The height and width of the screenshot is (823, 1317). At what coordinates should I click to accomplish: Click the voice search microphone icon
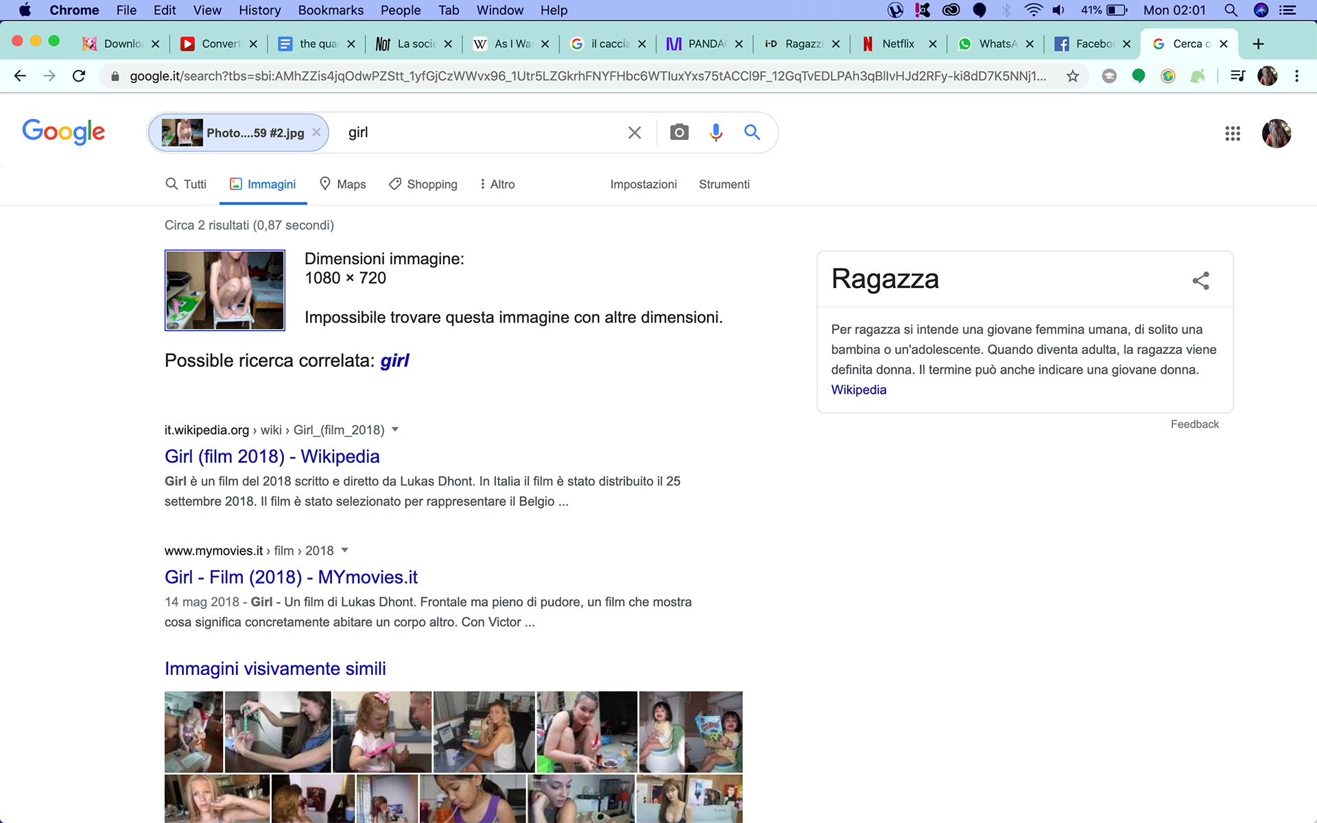(715, 132)
